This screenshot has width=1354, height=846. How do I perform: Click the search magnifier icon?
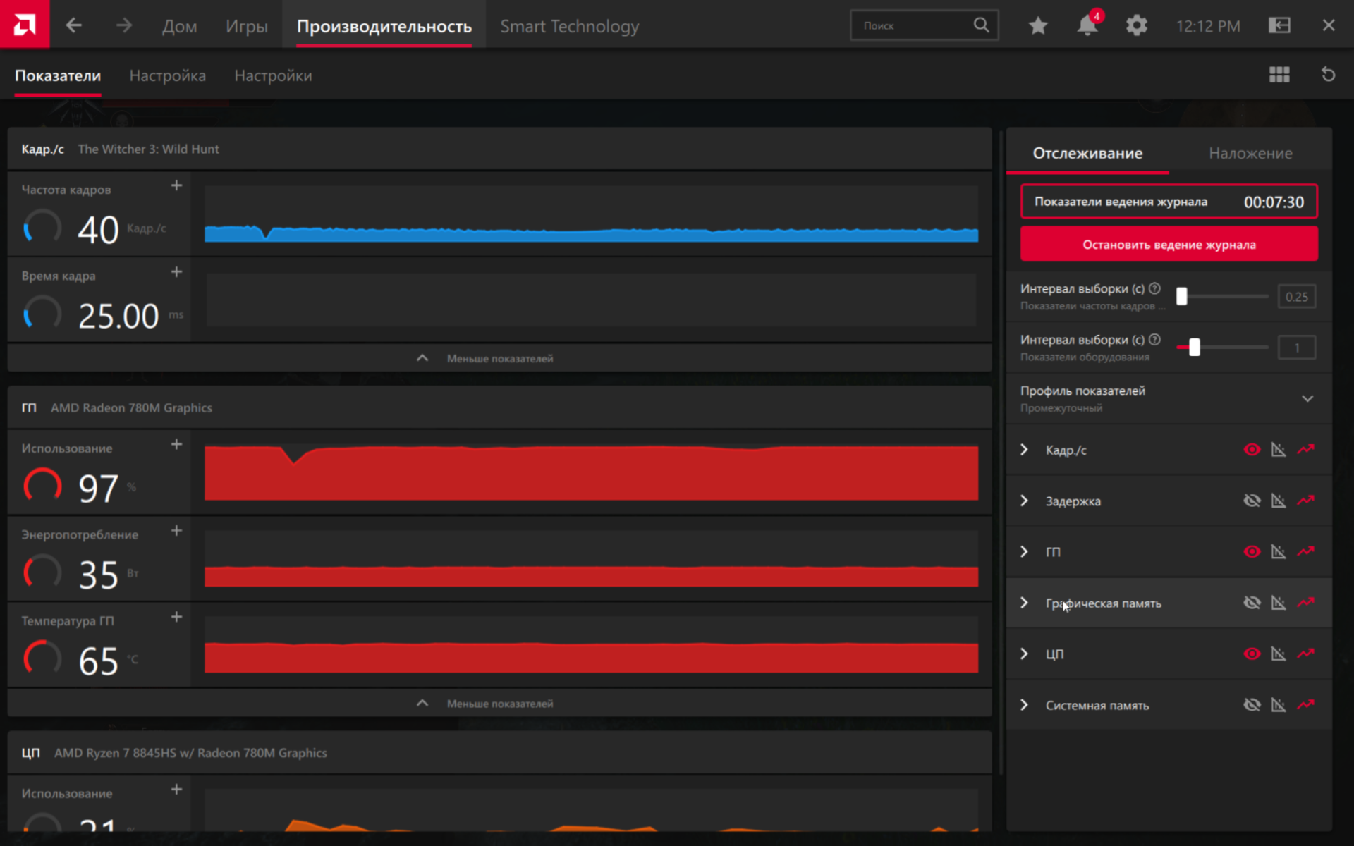(x=981, y=25)
